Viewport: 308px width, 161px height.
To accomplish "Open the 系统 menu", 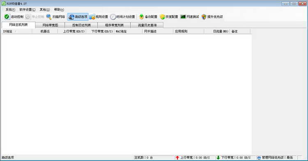I will (10, 9).
